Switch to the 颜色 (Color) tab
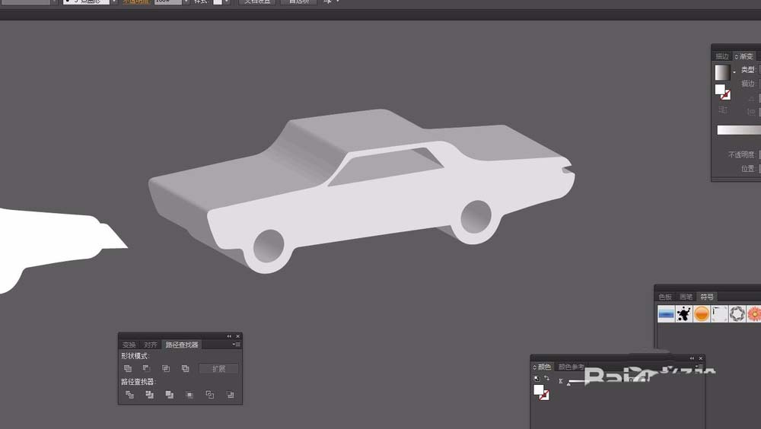 click(x=544, y=367)
